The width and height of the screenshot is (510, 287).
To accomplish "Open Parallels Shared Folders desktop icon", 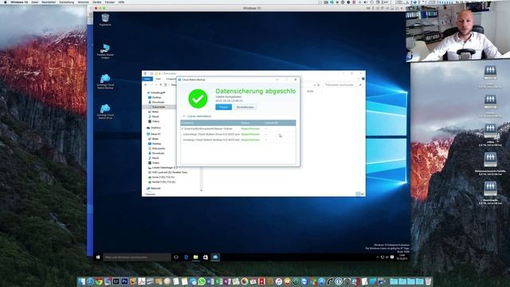I will pyautogui.click(x=105, y=51).
